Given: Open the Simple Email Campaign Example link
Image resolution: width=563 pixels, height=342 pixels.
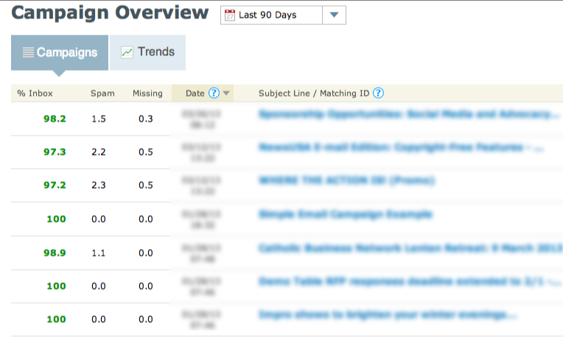Looking at the screenshot, I should 346,214.
